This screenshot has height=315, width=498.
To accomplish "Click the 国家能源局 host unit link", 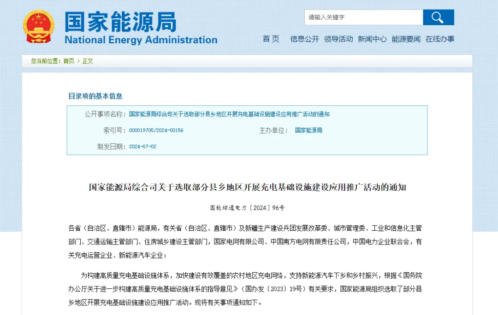I will click(x=308, y=130).
